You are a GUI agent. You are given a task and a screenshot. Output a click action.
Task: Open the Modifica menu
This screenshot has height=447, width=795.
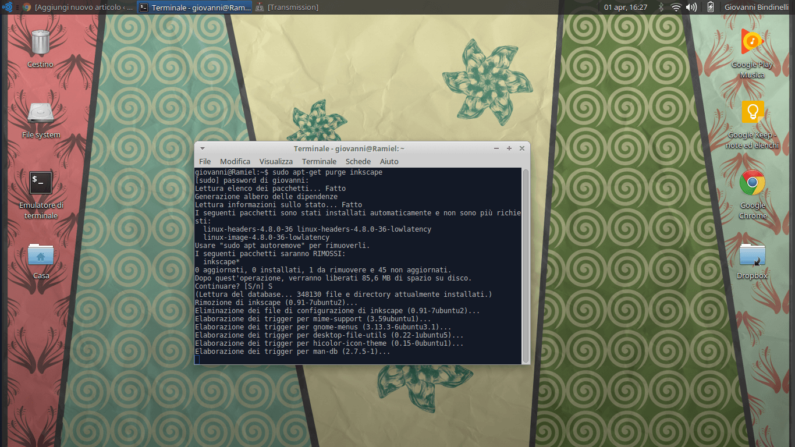click(235, 161)
